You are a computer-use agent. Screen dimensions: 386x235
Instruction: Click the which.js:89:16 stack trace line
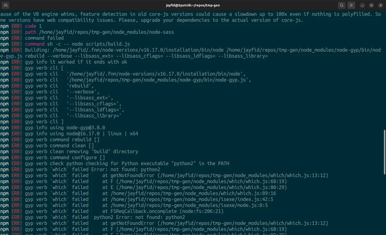pos(138,193)
